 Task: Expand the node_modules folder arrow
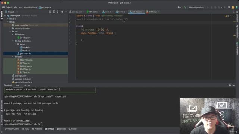[10, 25]
